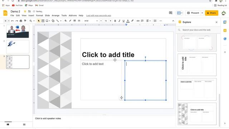Open the zoom tool

(31, 21)
